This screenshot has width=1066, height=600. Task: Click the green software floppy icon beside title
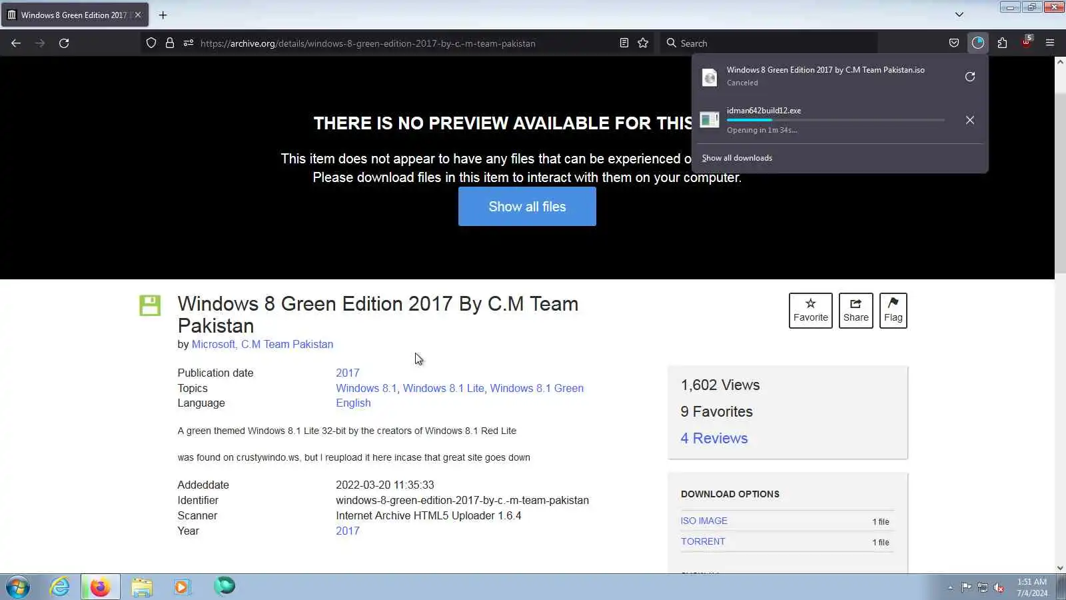[150, 305]
